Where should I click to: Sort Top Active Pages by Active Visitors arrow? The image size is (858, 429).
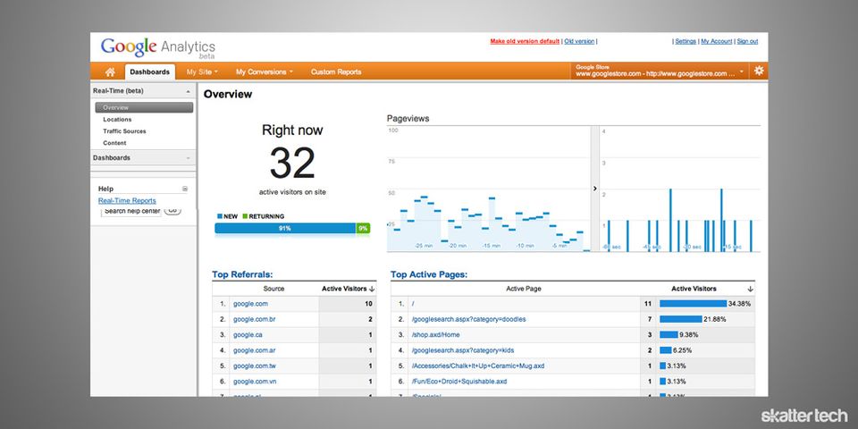click(750, 289)
